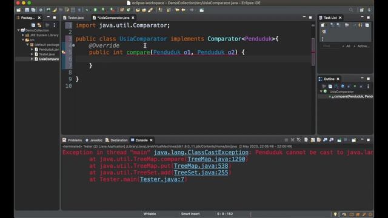388x218 pixels.
Task: Click the Search magnifier icon at top right
Action: [x=351, y=10]
